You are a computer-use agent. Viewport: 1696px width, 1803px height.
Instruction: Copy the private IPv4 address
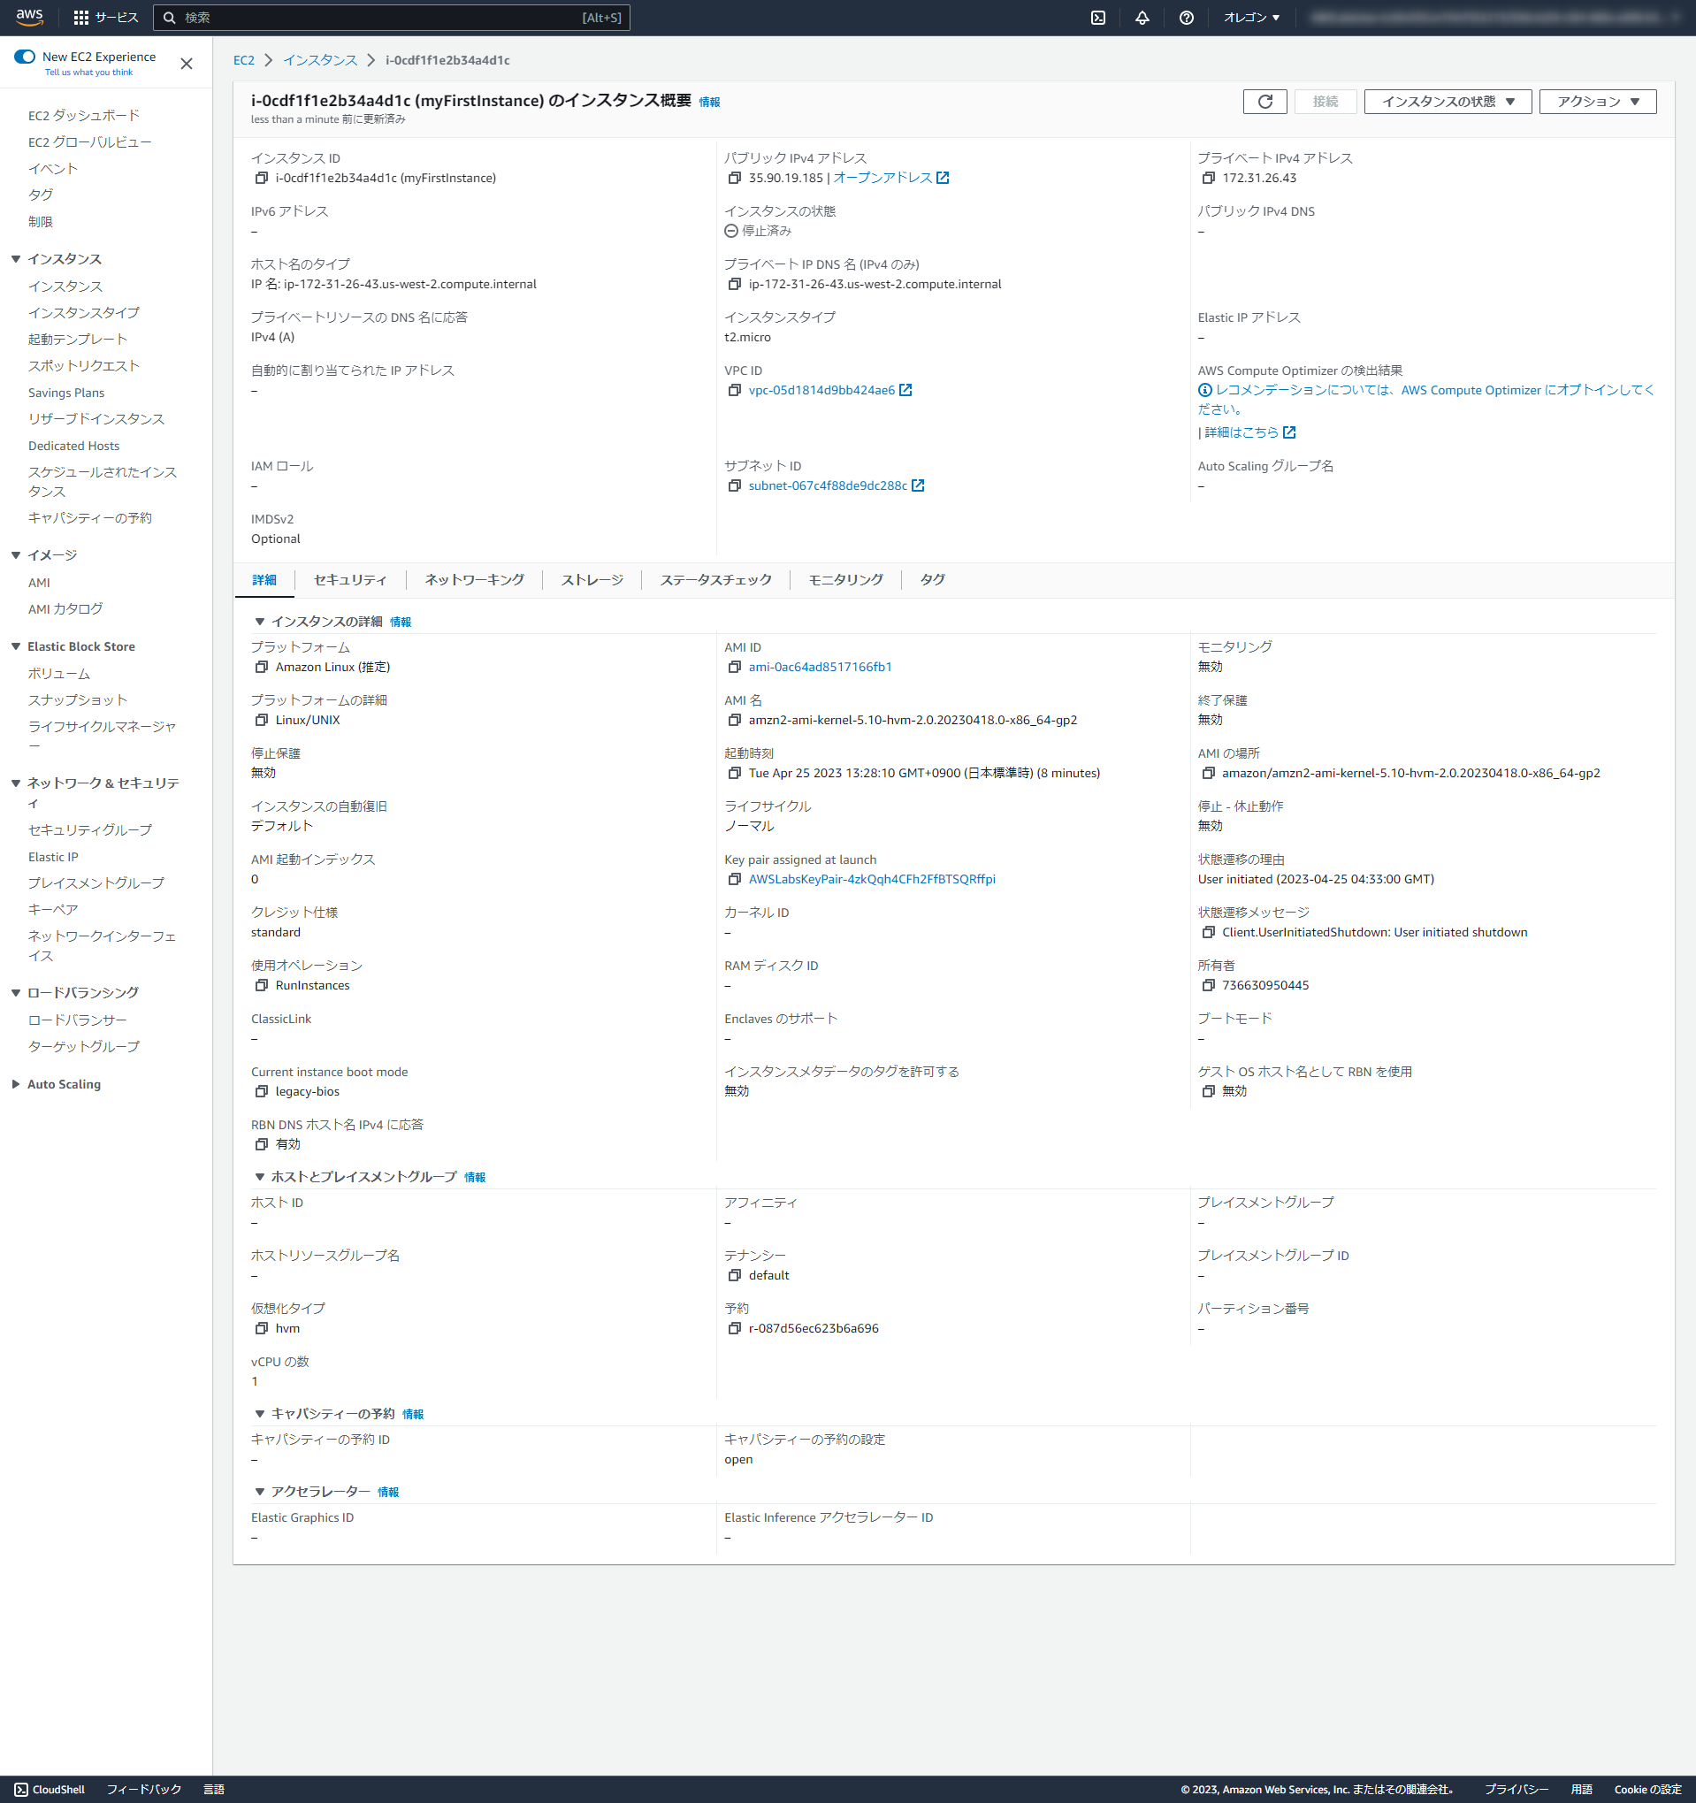click(x=1207, y=178)
